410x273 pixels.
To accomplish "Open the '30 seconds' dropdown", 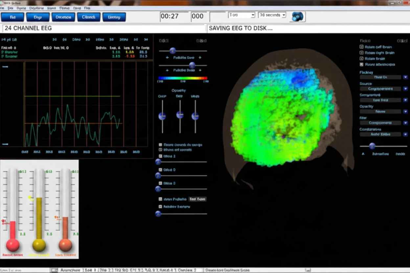I will point(272,15).
